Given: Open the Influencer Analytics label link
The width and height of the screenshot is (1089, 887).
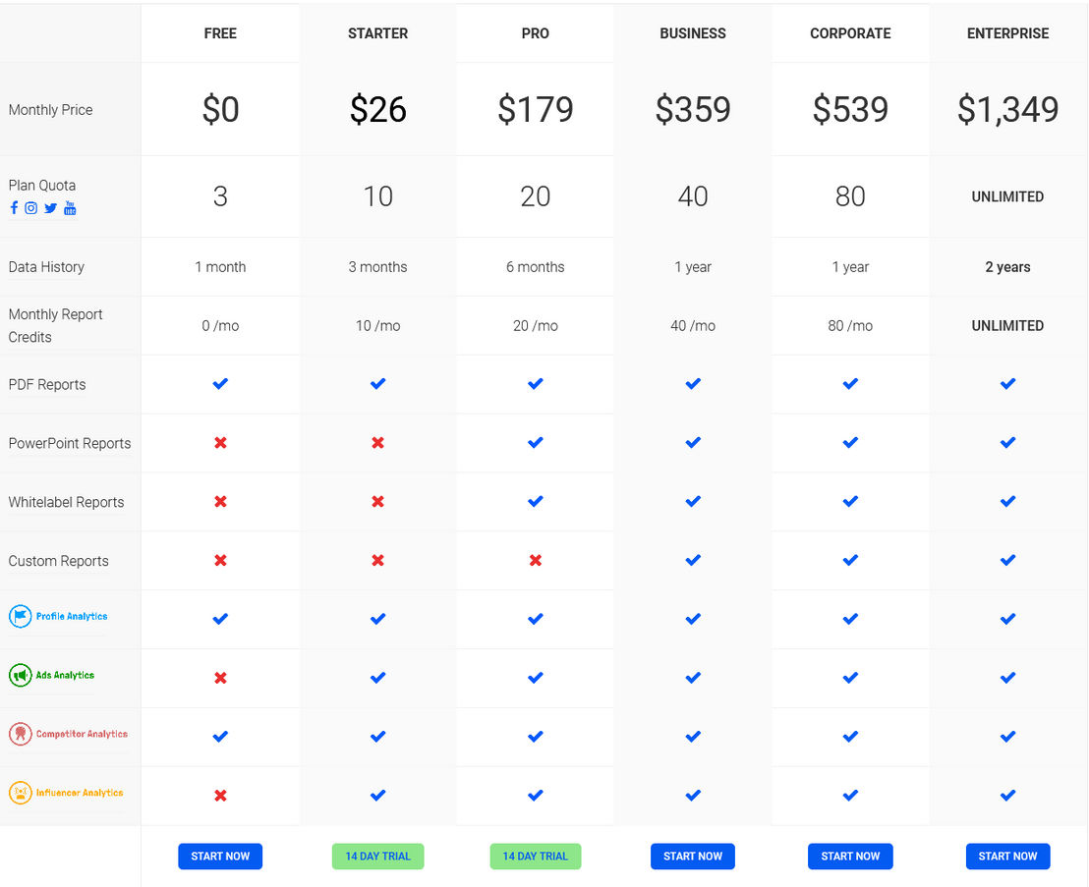Looking at the screenshot, I should [80, 793].
